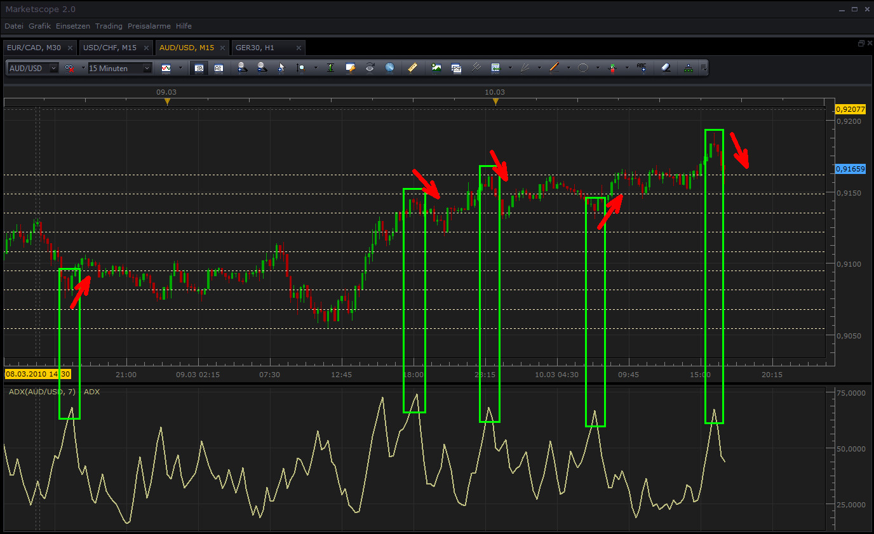Click the green and red arrow marker tool
This screenshot has height=534, width=874.
pos(612,68)
